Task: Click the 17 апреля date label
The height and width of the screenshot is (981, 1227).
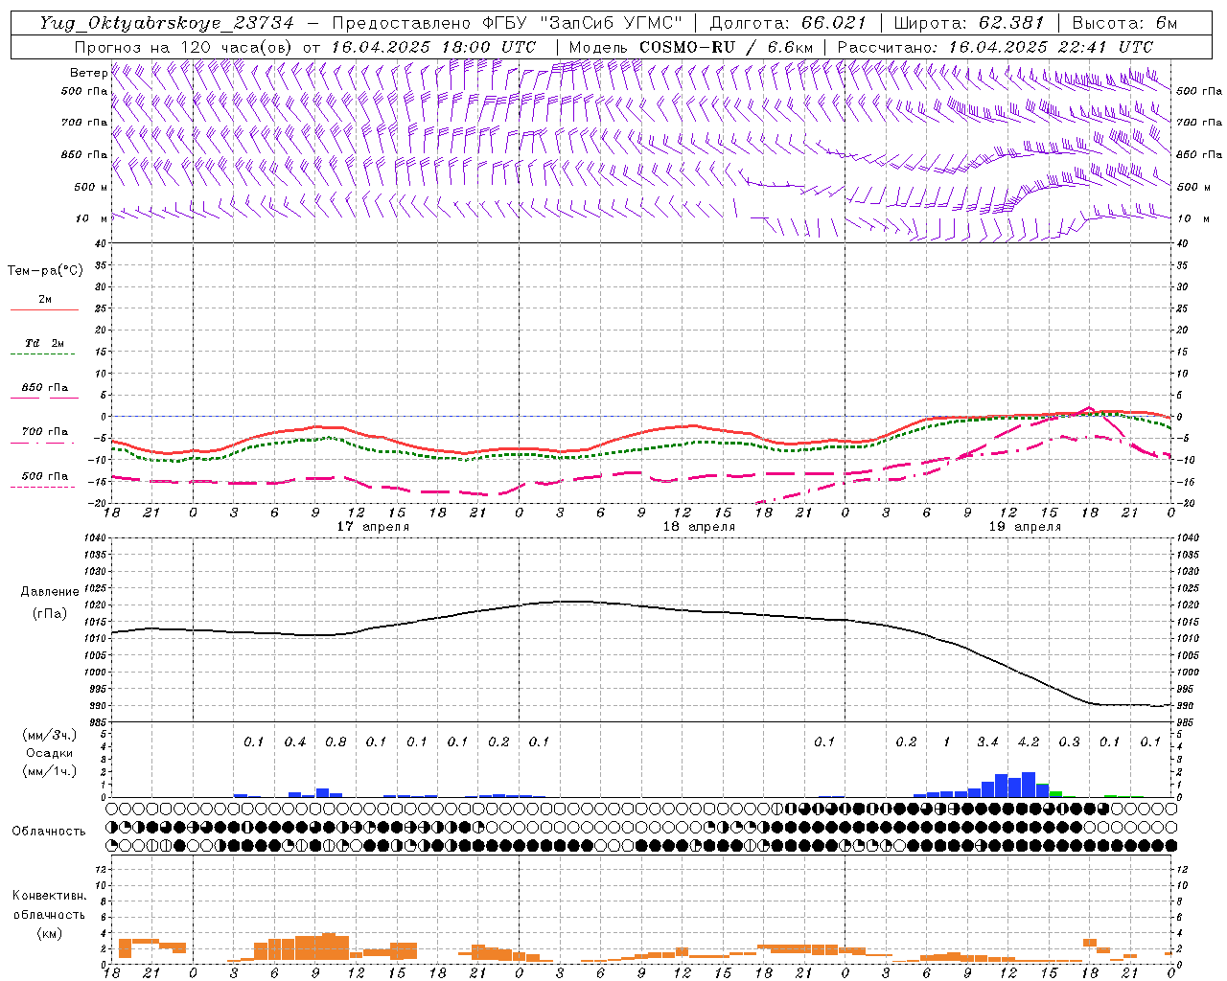Action: tap(373, 527)
